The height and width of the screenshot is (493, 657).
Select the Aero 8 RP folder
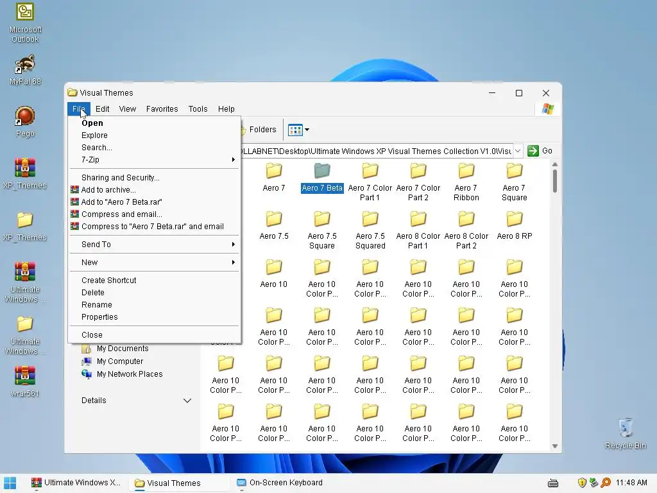click(515, 225)
